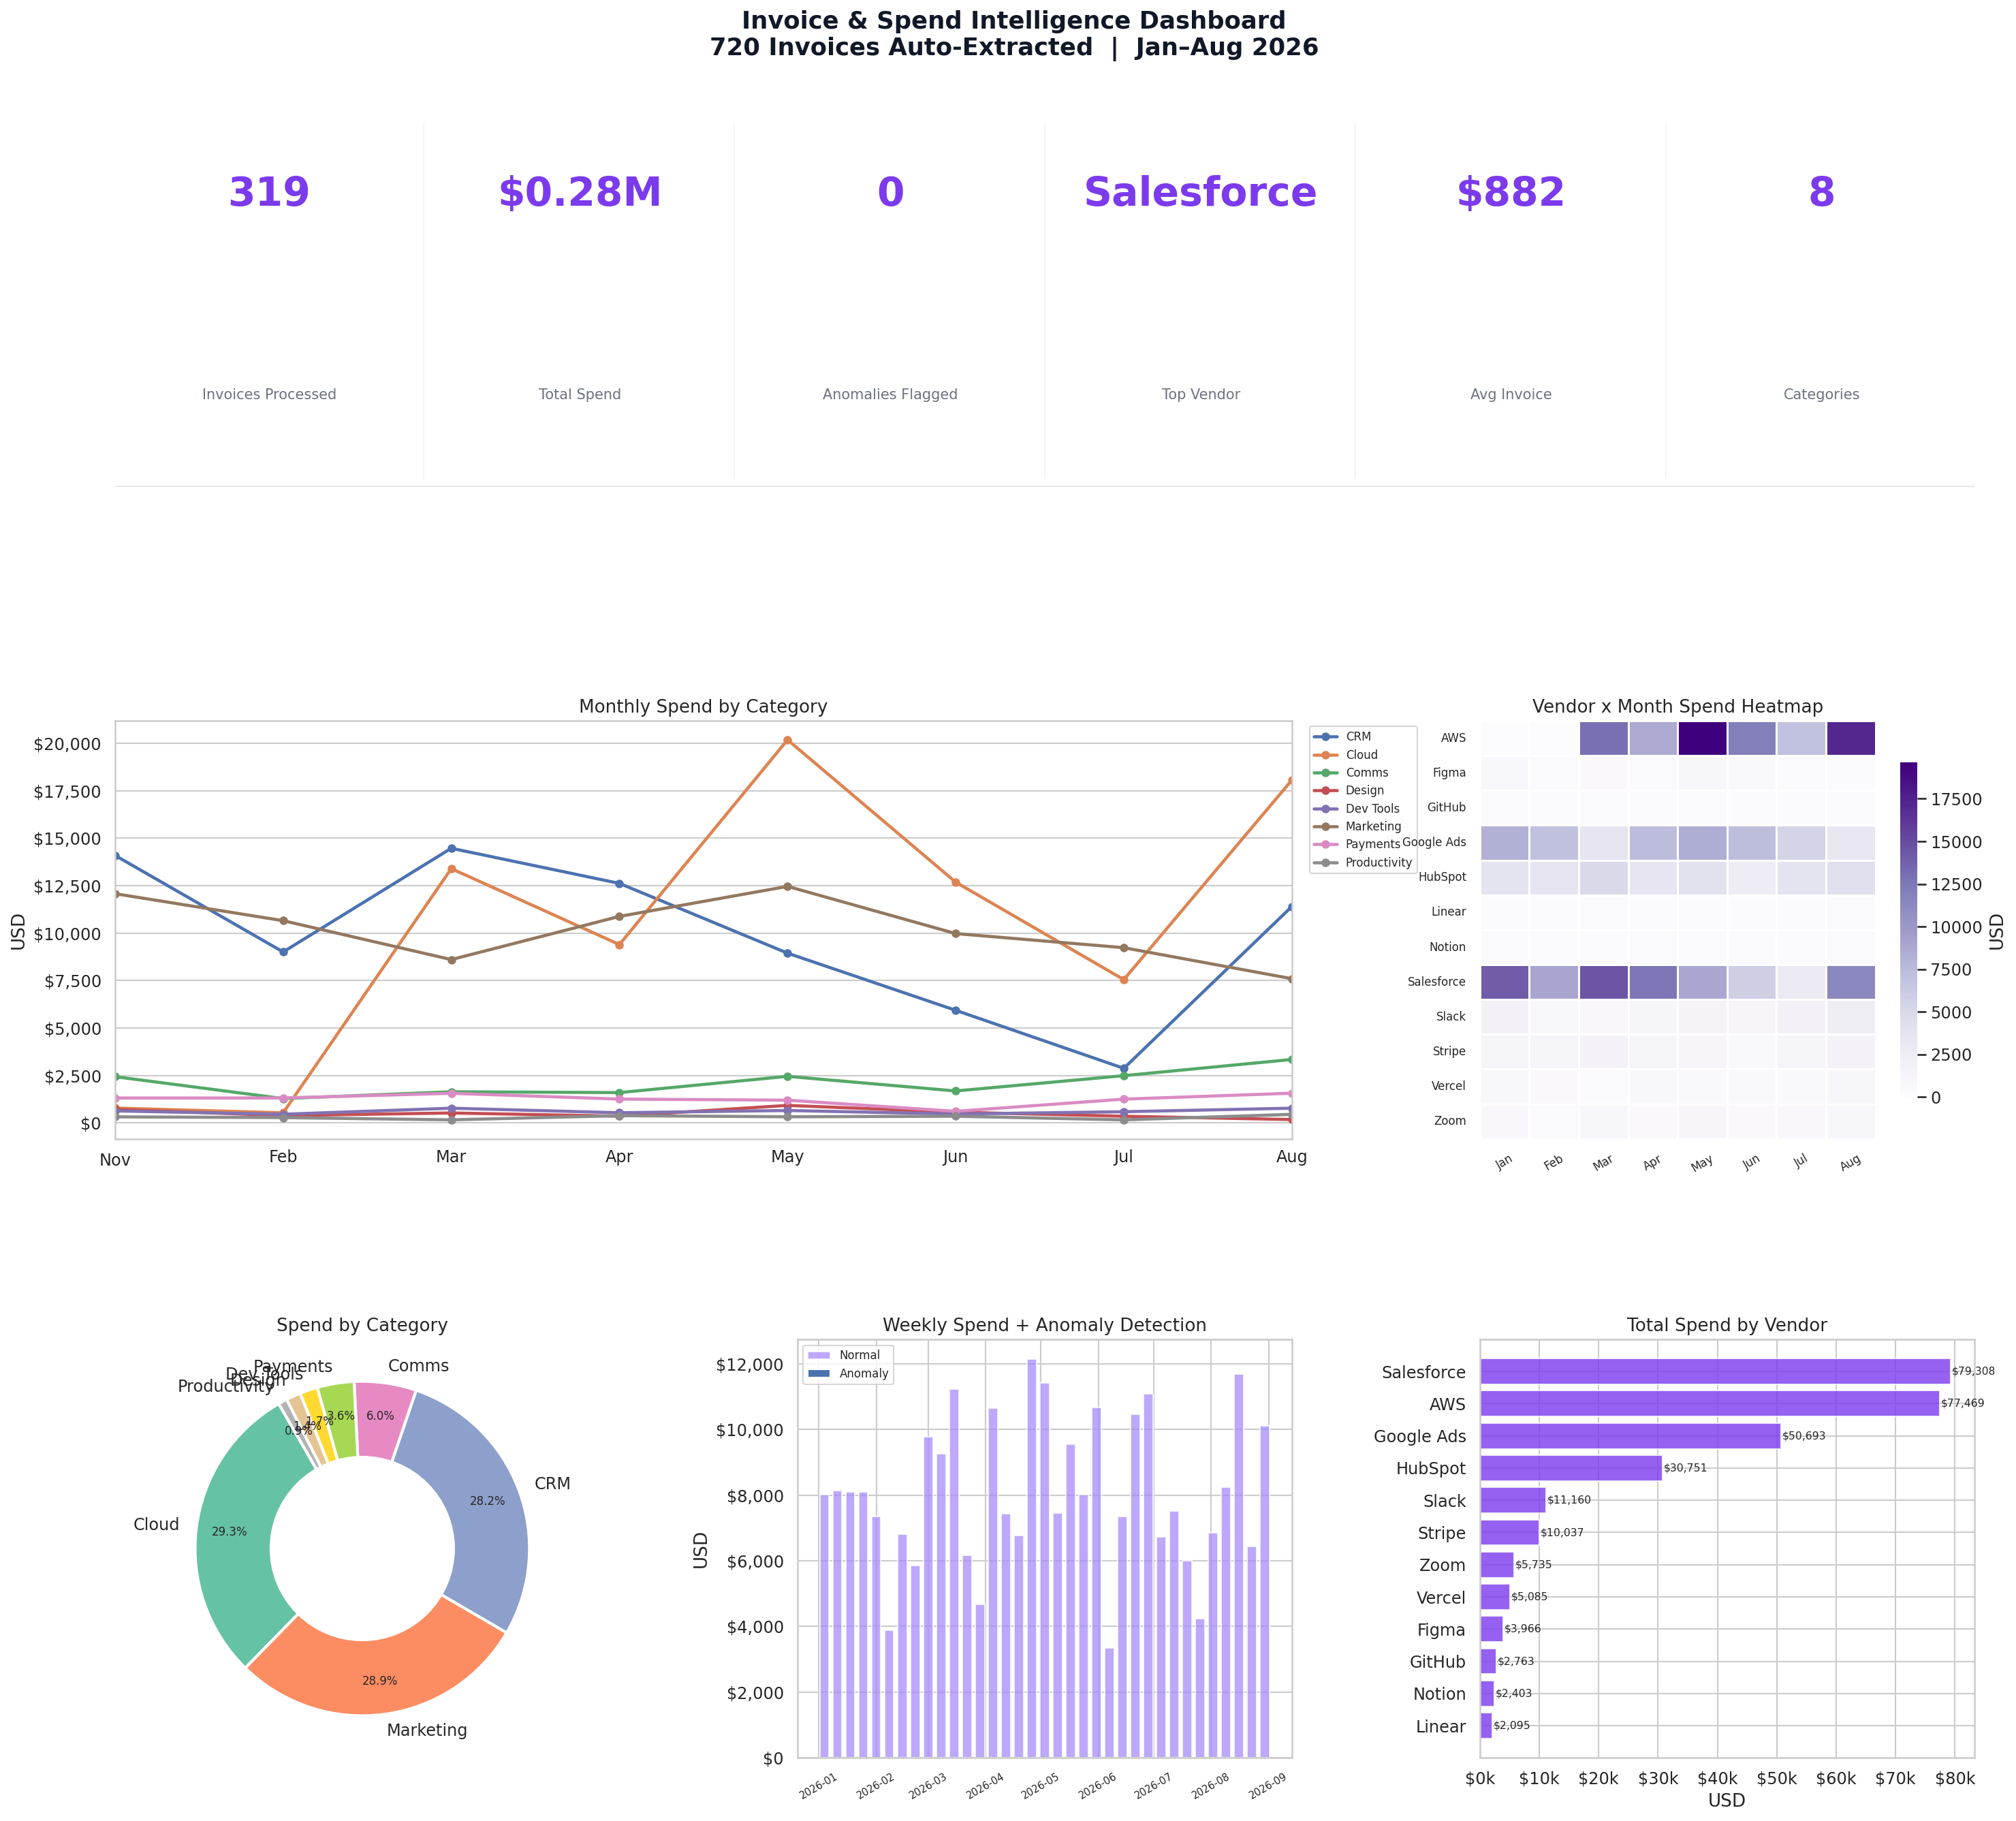Screen dimensions: 2016x1821
Task: Click the heatmap USD color scale bar
Action: (x=1908, y=930)
